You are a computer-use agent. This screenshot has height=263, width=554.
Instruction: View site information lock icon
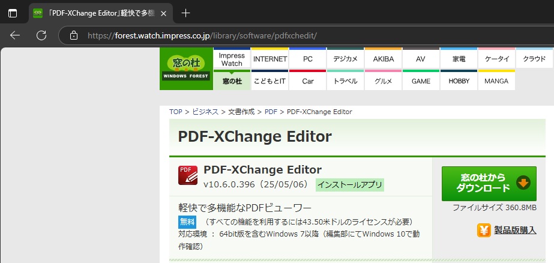point(73,35)
